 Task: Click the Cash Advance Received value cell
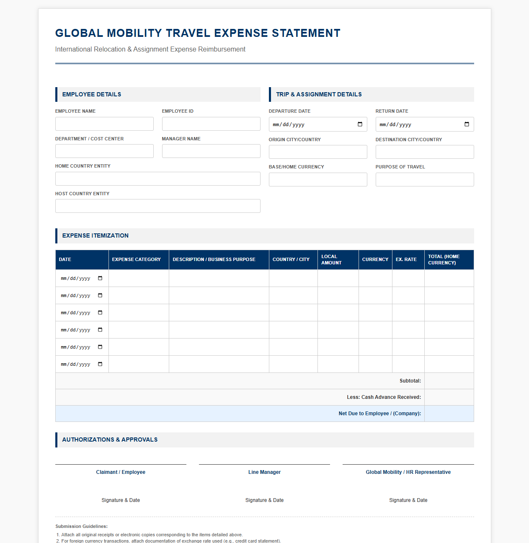[449, 397]
